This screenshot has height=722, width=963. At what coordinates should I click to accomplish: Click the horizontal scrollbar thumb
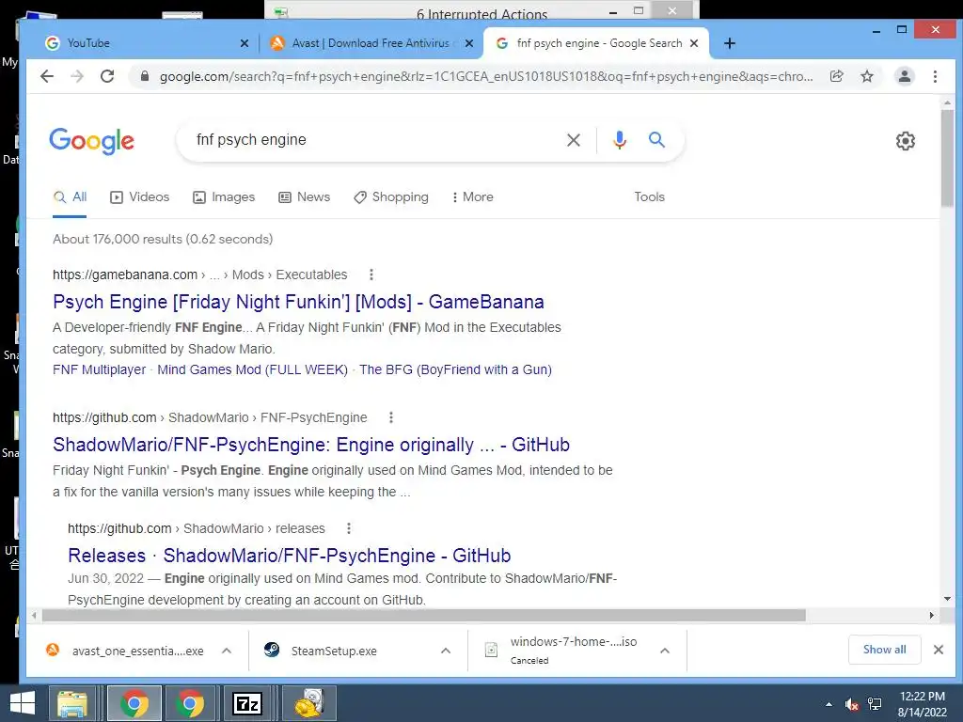424,615
